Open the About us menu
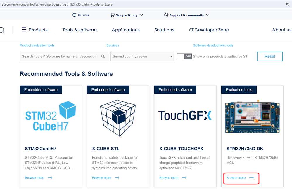The image size is (292, 190). pyautogui.click(x=281, y=30)
